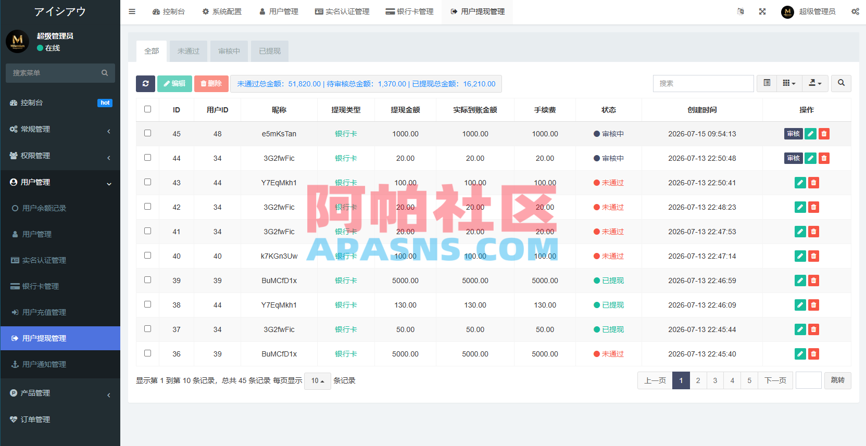This screenshot has height=446, width=866.
Task: Click edit pencil icon for row ID 40
Action: coord(800,256)
